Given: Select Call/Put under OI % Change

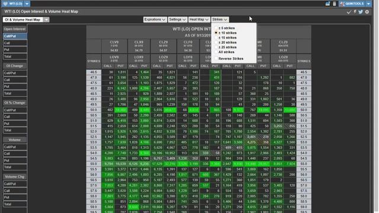Looking at the screenshot, I should (x=15, y=110).
